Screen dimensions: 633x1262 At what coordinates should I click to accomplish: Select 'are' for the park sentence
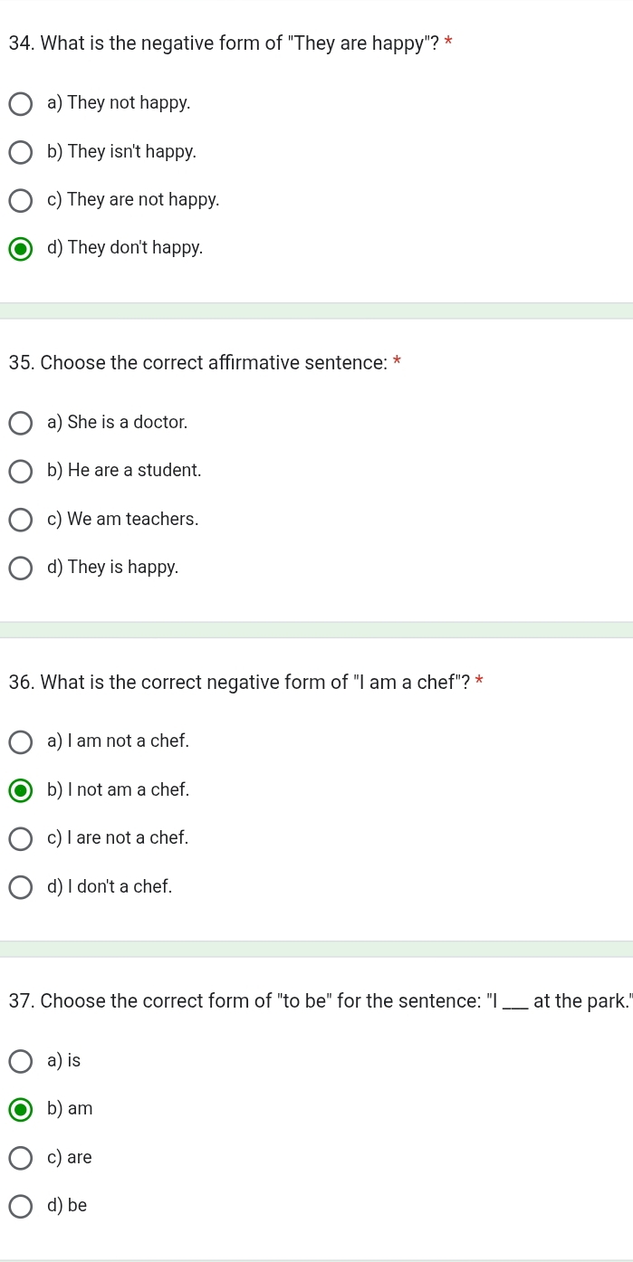click(x=21, y=1158)
